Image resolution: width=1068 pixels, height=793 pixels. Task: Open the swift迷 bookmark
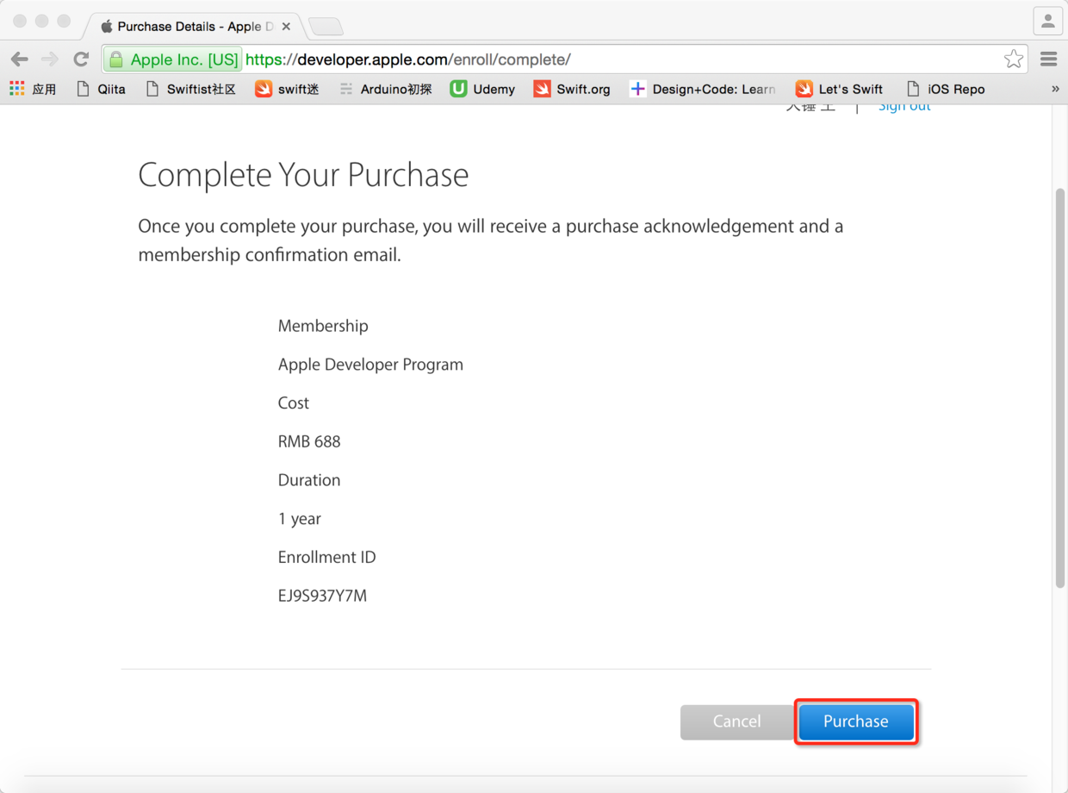click(x=287, y=89)
